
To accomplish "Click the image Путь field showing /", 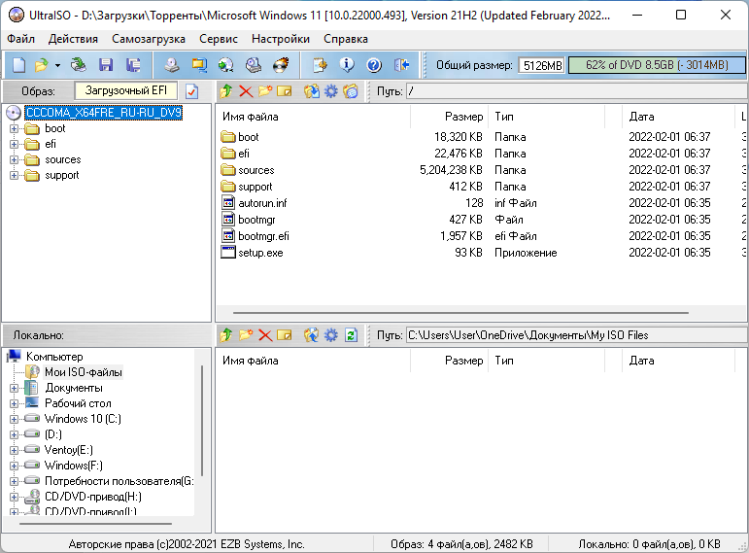I will pos(577,91).
